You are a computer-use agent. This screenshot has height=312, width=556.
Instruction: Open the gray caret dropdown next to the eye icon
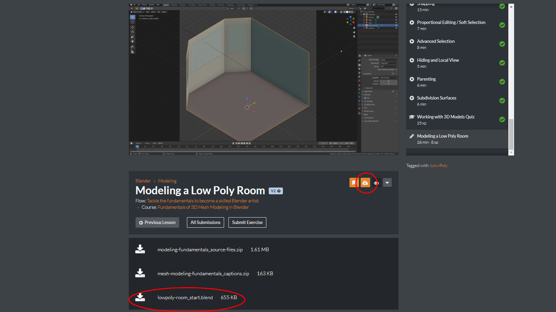coord(387,182)
